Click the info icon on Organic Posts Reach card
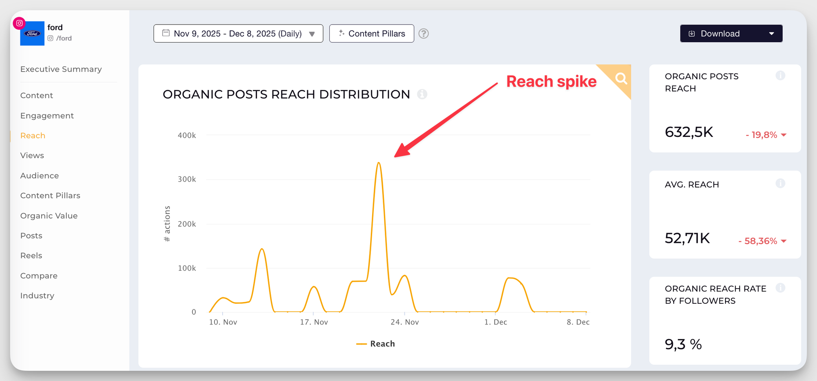 point(780,76)
